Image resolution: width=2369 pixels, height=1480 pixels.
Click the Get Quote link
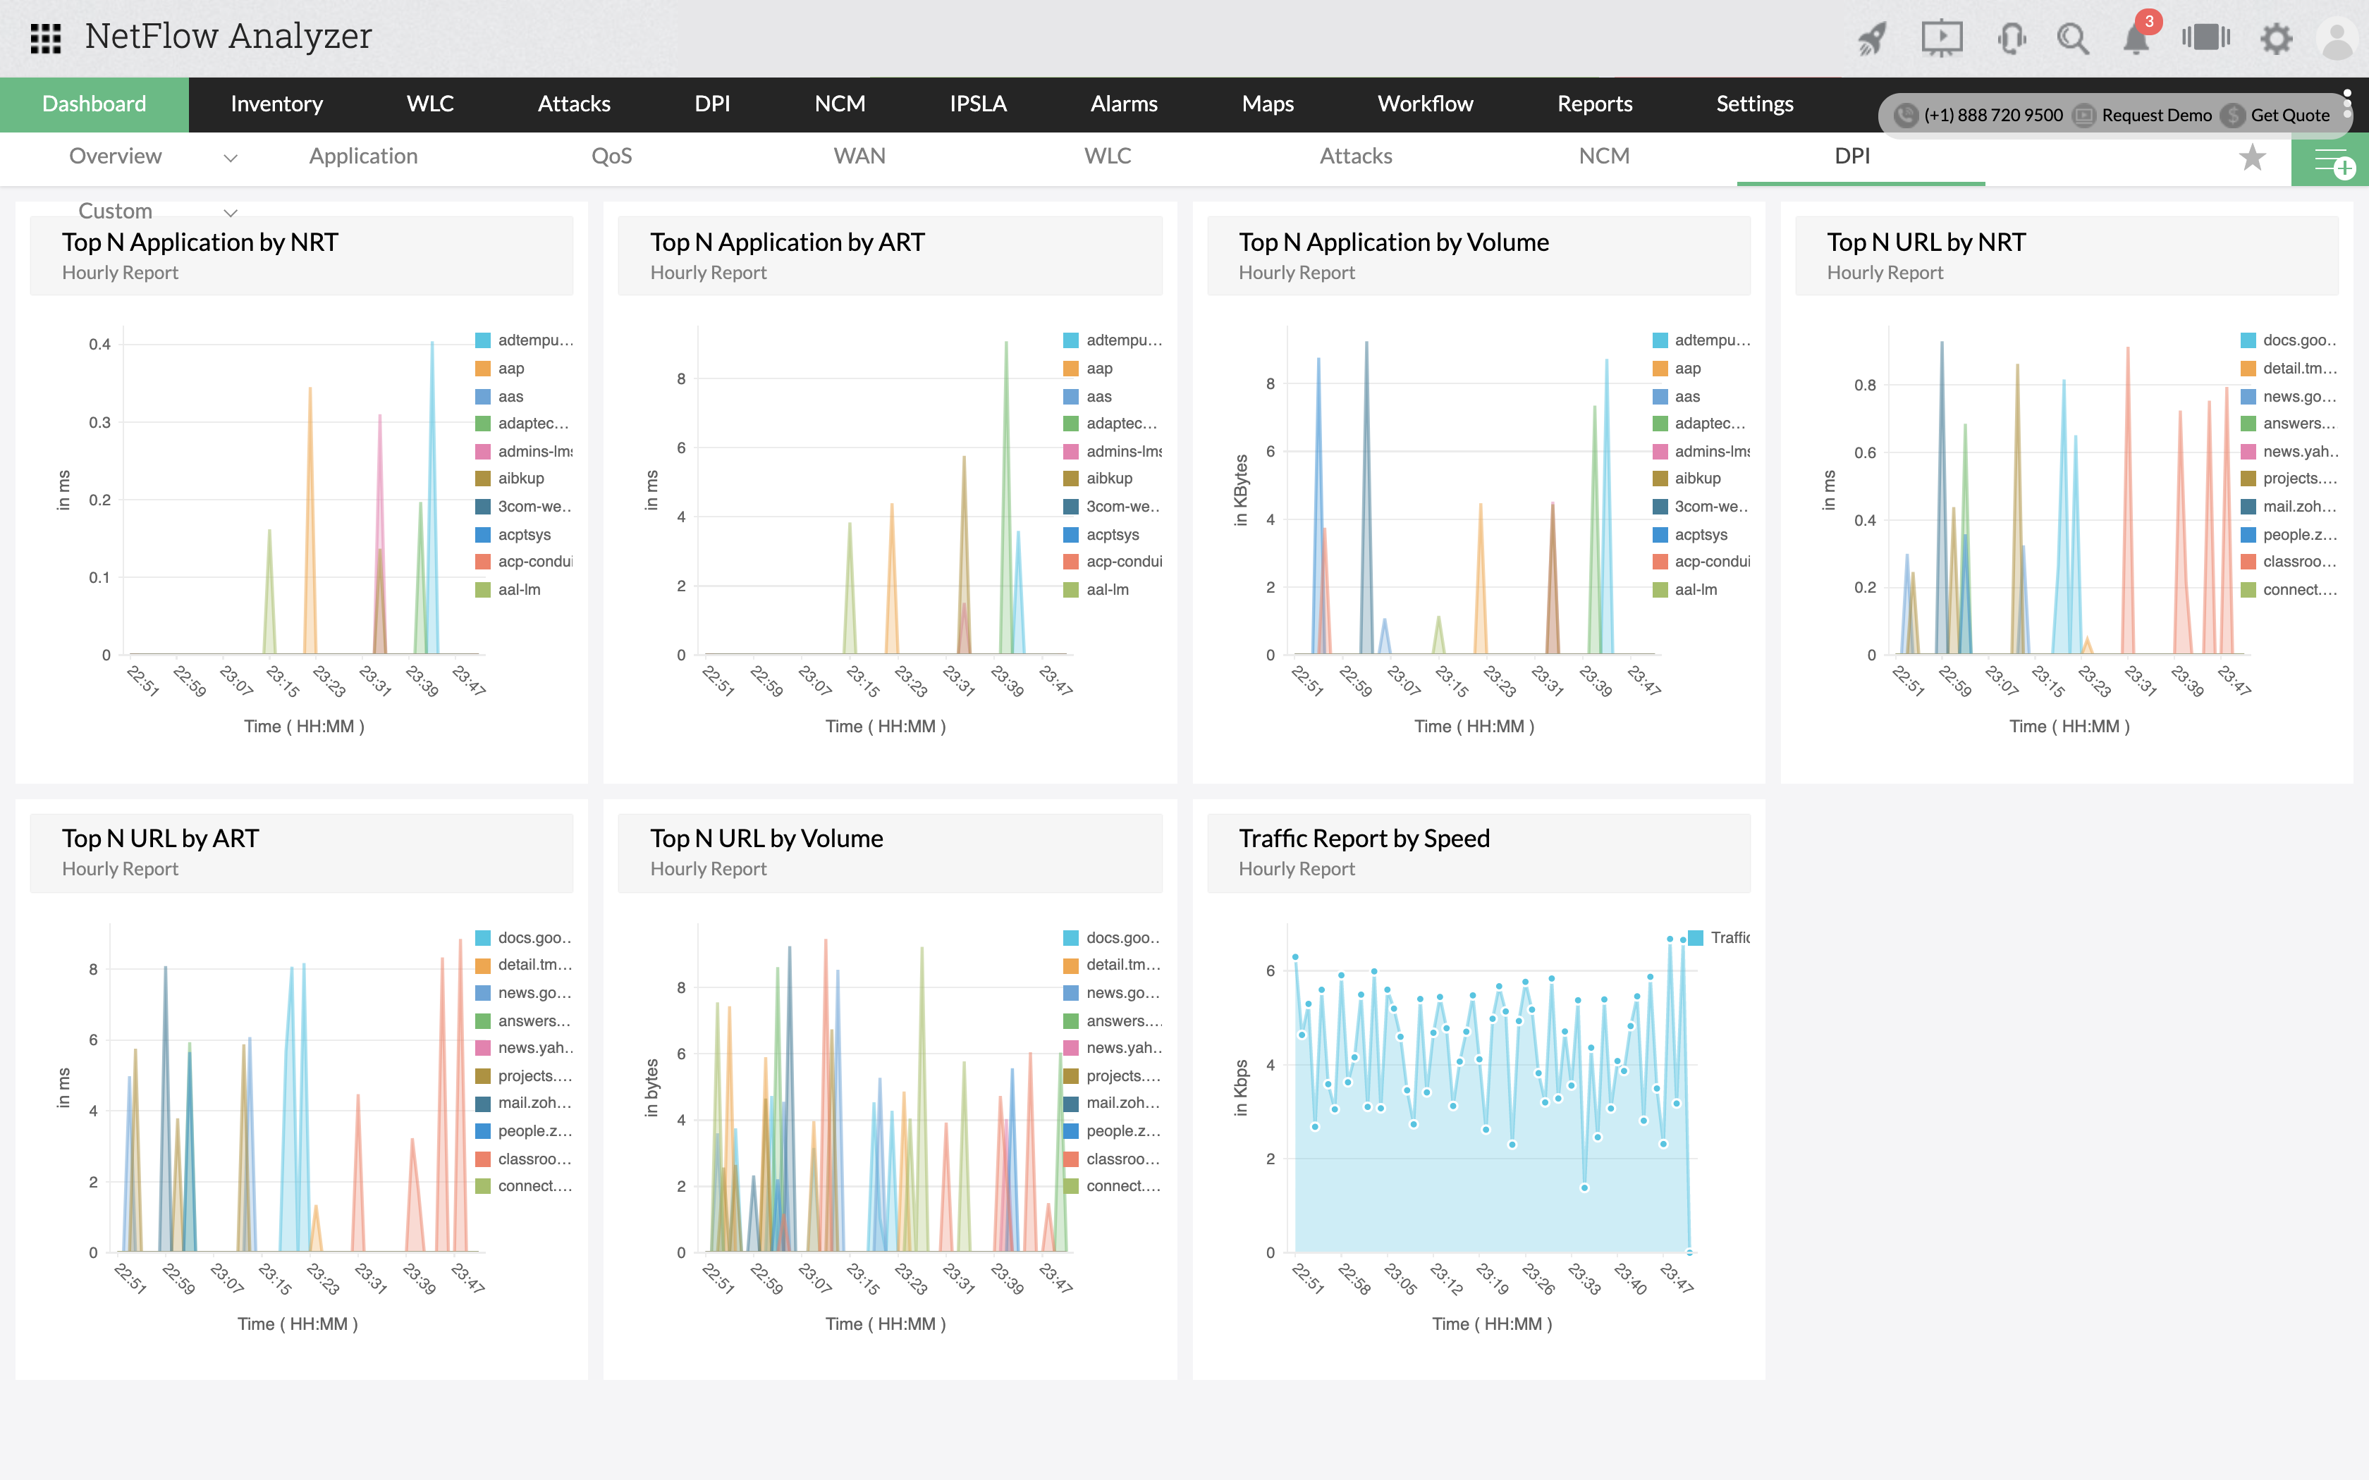tap(2289, 116)
